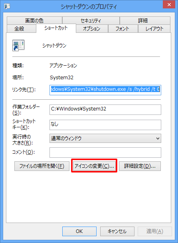This screenshot has height=243, width=178.
Task: Open the 画面の色 tab
Action: coord(34,20)
